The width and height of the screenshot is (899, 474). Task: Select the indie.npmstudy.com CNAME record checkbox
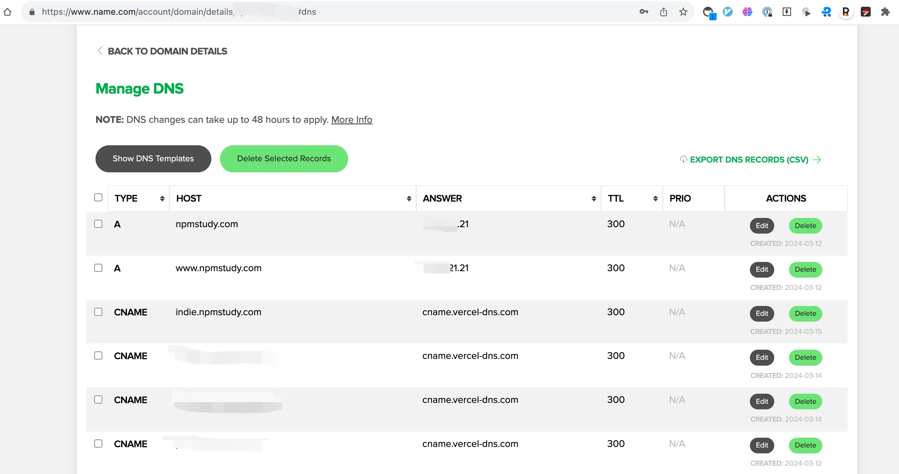pyautogui.click(x=98, y=312)
